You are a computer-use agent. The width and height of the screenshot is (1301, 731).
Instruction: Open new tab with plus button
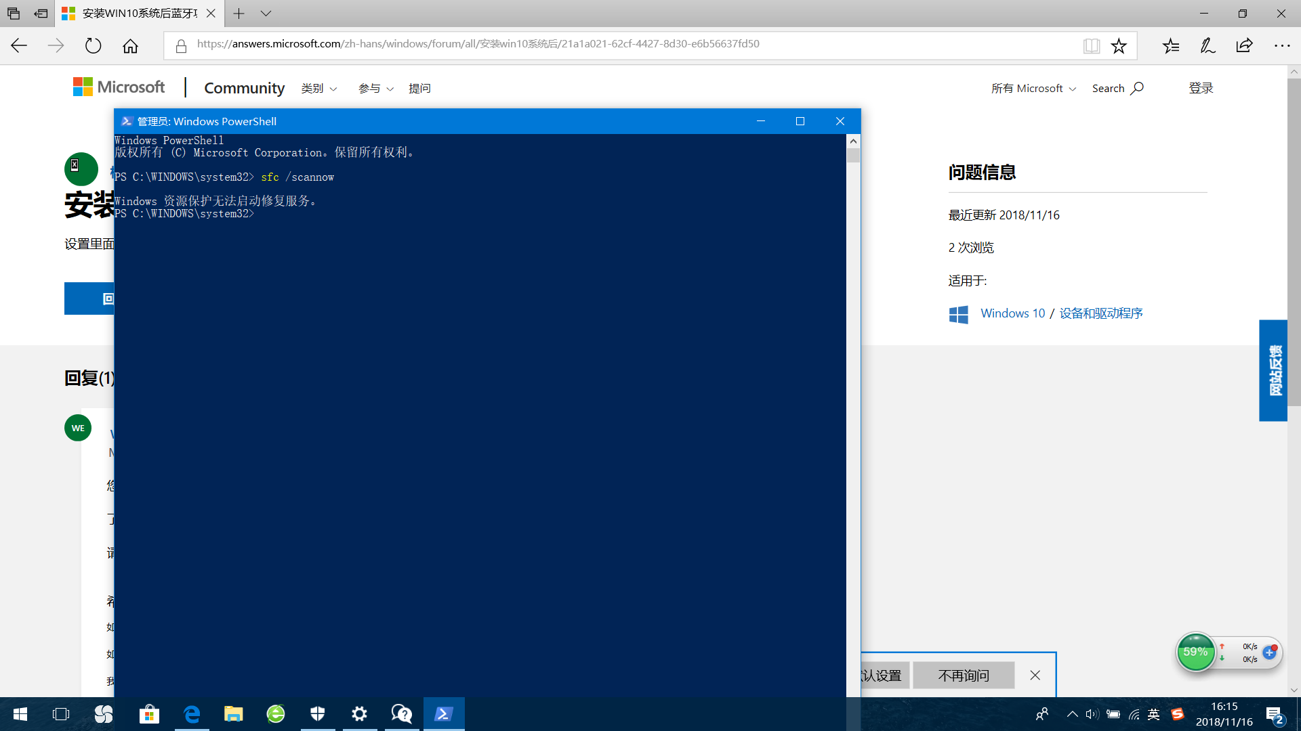click(239, 14)
